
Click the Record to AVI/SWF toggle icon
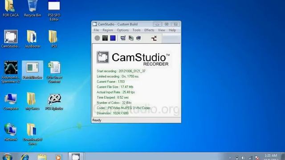click(x=131, y=38)
